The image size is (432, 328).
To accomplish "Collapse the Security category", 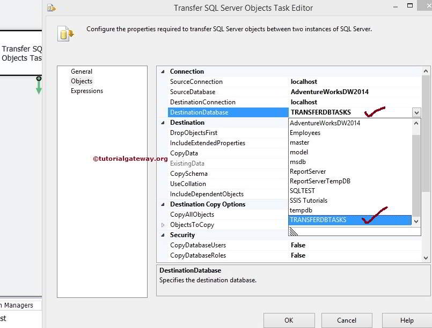I will tap(163, 235).
